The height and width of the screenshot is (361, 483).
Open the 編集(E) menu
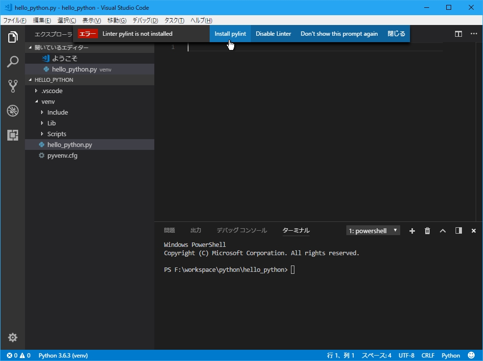click(x=42, y=21)
